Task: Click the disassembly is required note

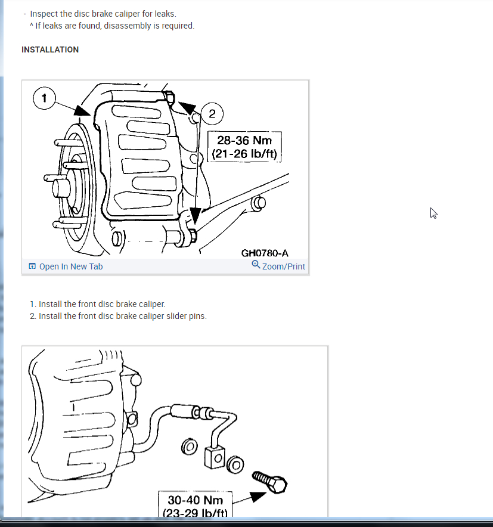Action: [x=112, y=26]
